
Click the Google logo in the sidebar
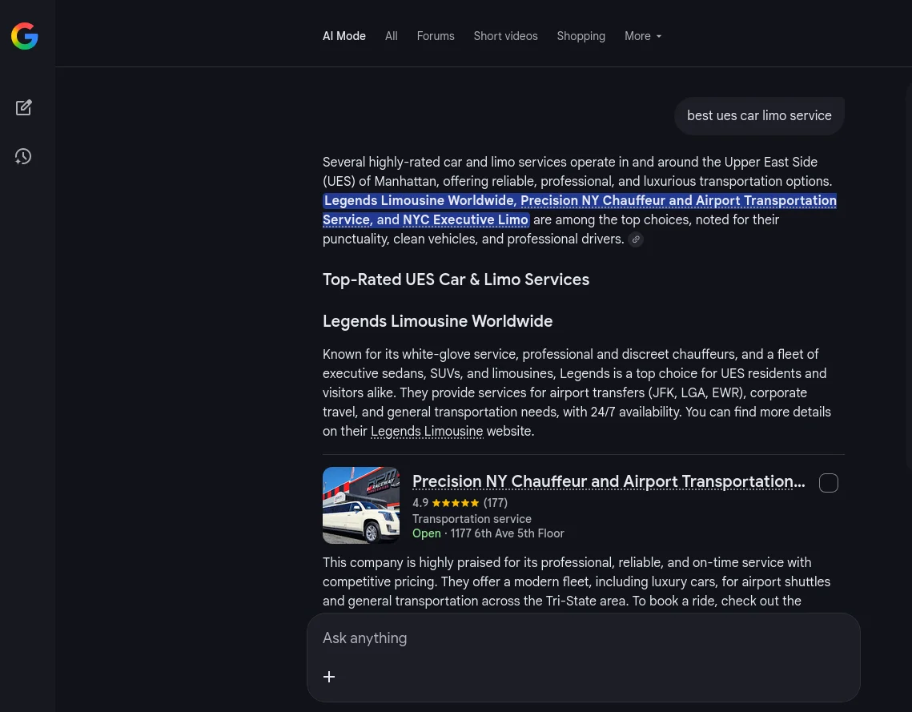[24, 36]
